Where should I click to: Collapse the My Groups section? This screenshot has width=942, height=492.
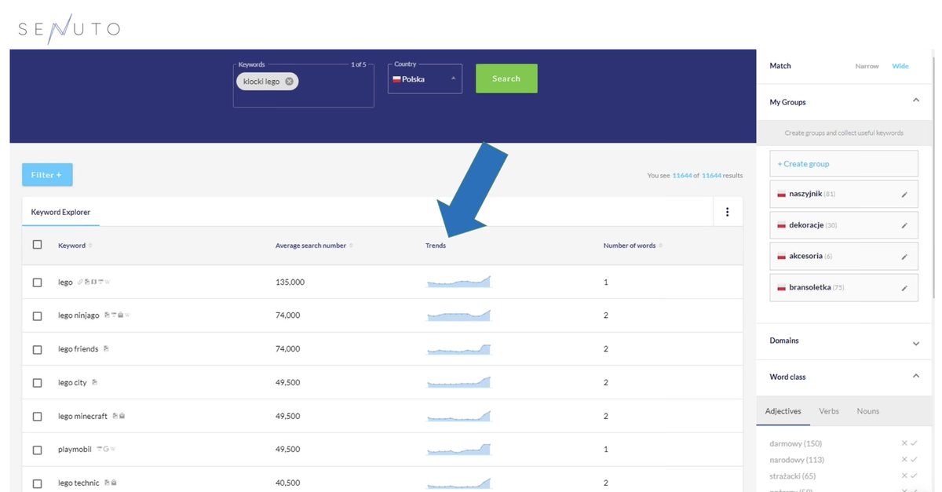tap(915, 100)
